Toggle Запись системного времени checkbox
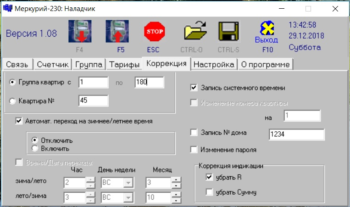The height and width of the screenshot is (207, 350). tap(194, 88)
